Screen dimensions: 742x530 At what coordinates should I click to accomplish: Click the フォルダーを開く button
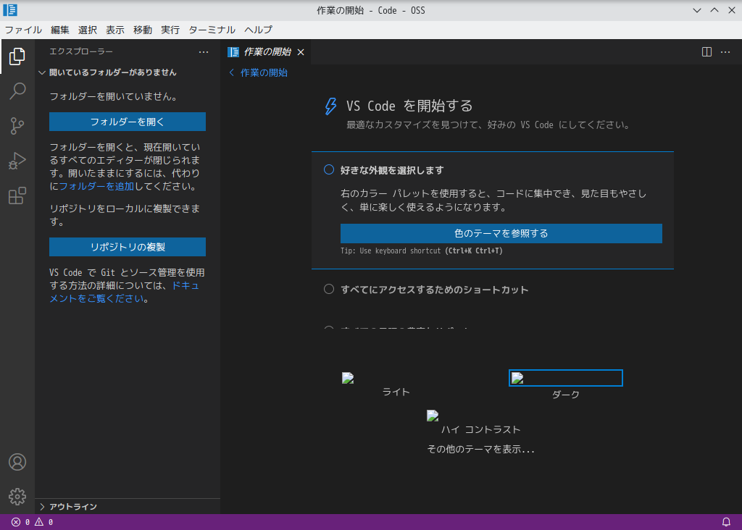click(x=128, y=122)
